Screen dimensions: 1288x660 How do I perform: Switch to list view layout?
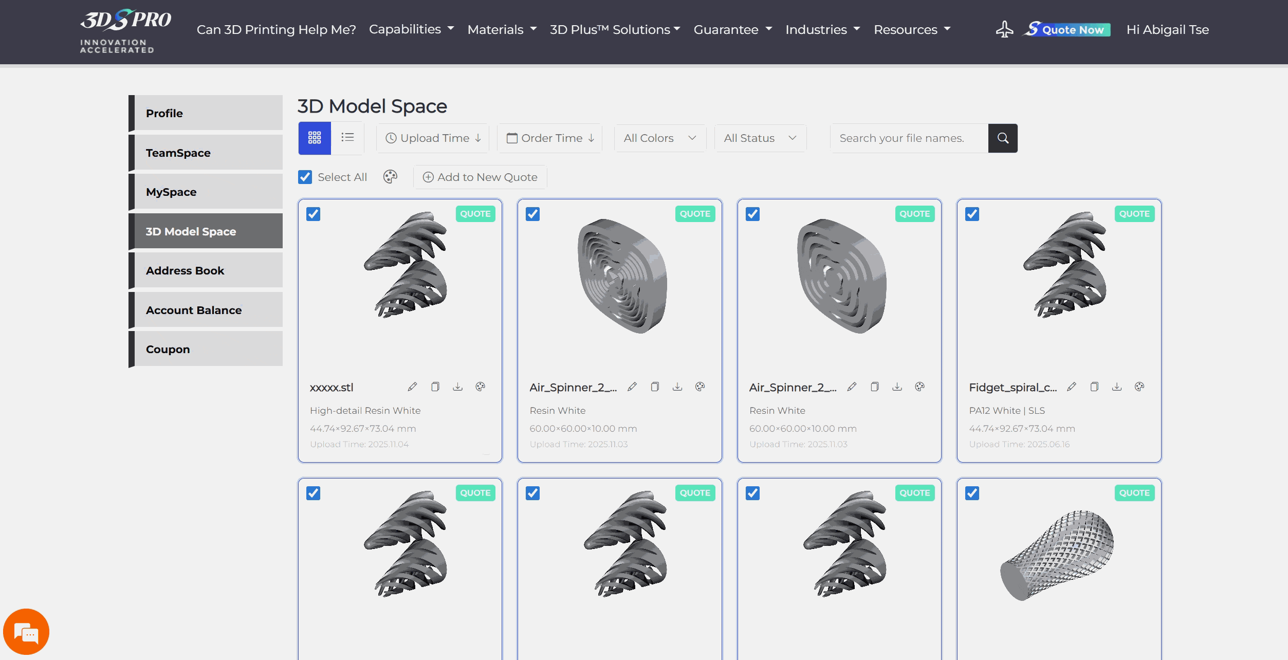click(x=347, y=137)
